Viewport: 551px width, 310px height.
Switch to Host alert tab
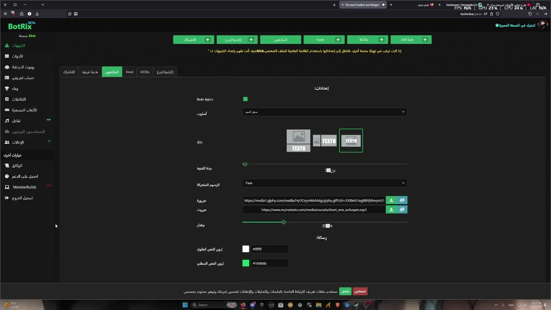click(x=130, y=72)
